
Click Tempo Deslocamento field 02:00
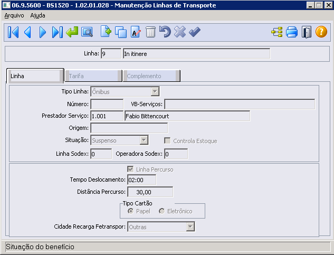click(x=142, y=180)
